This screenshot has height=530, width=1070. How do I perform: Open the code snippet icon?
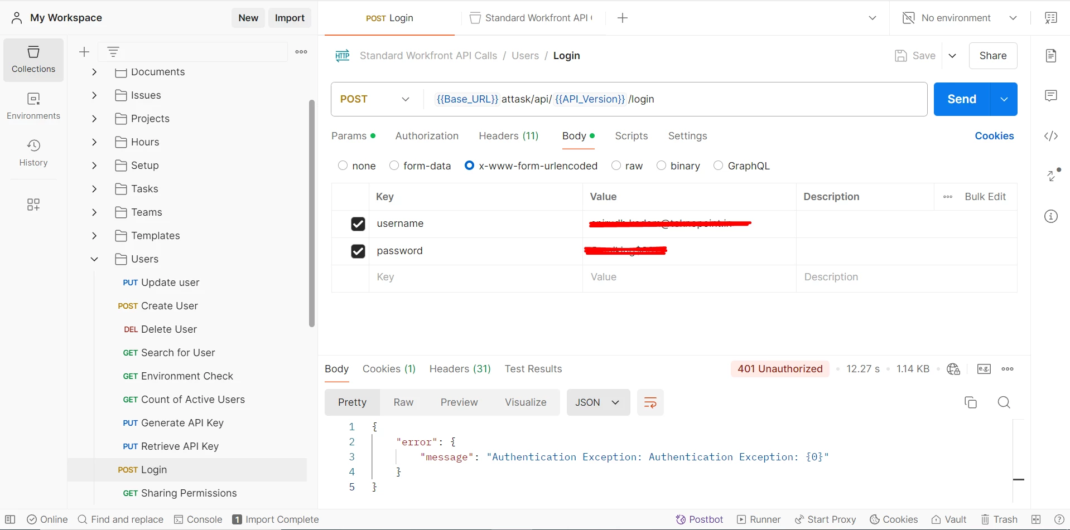(1051, 136)
